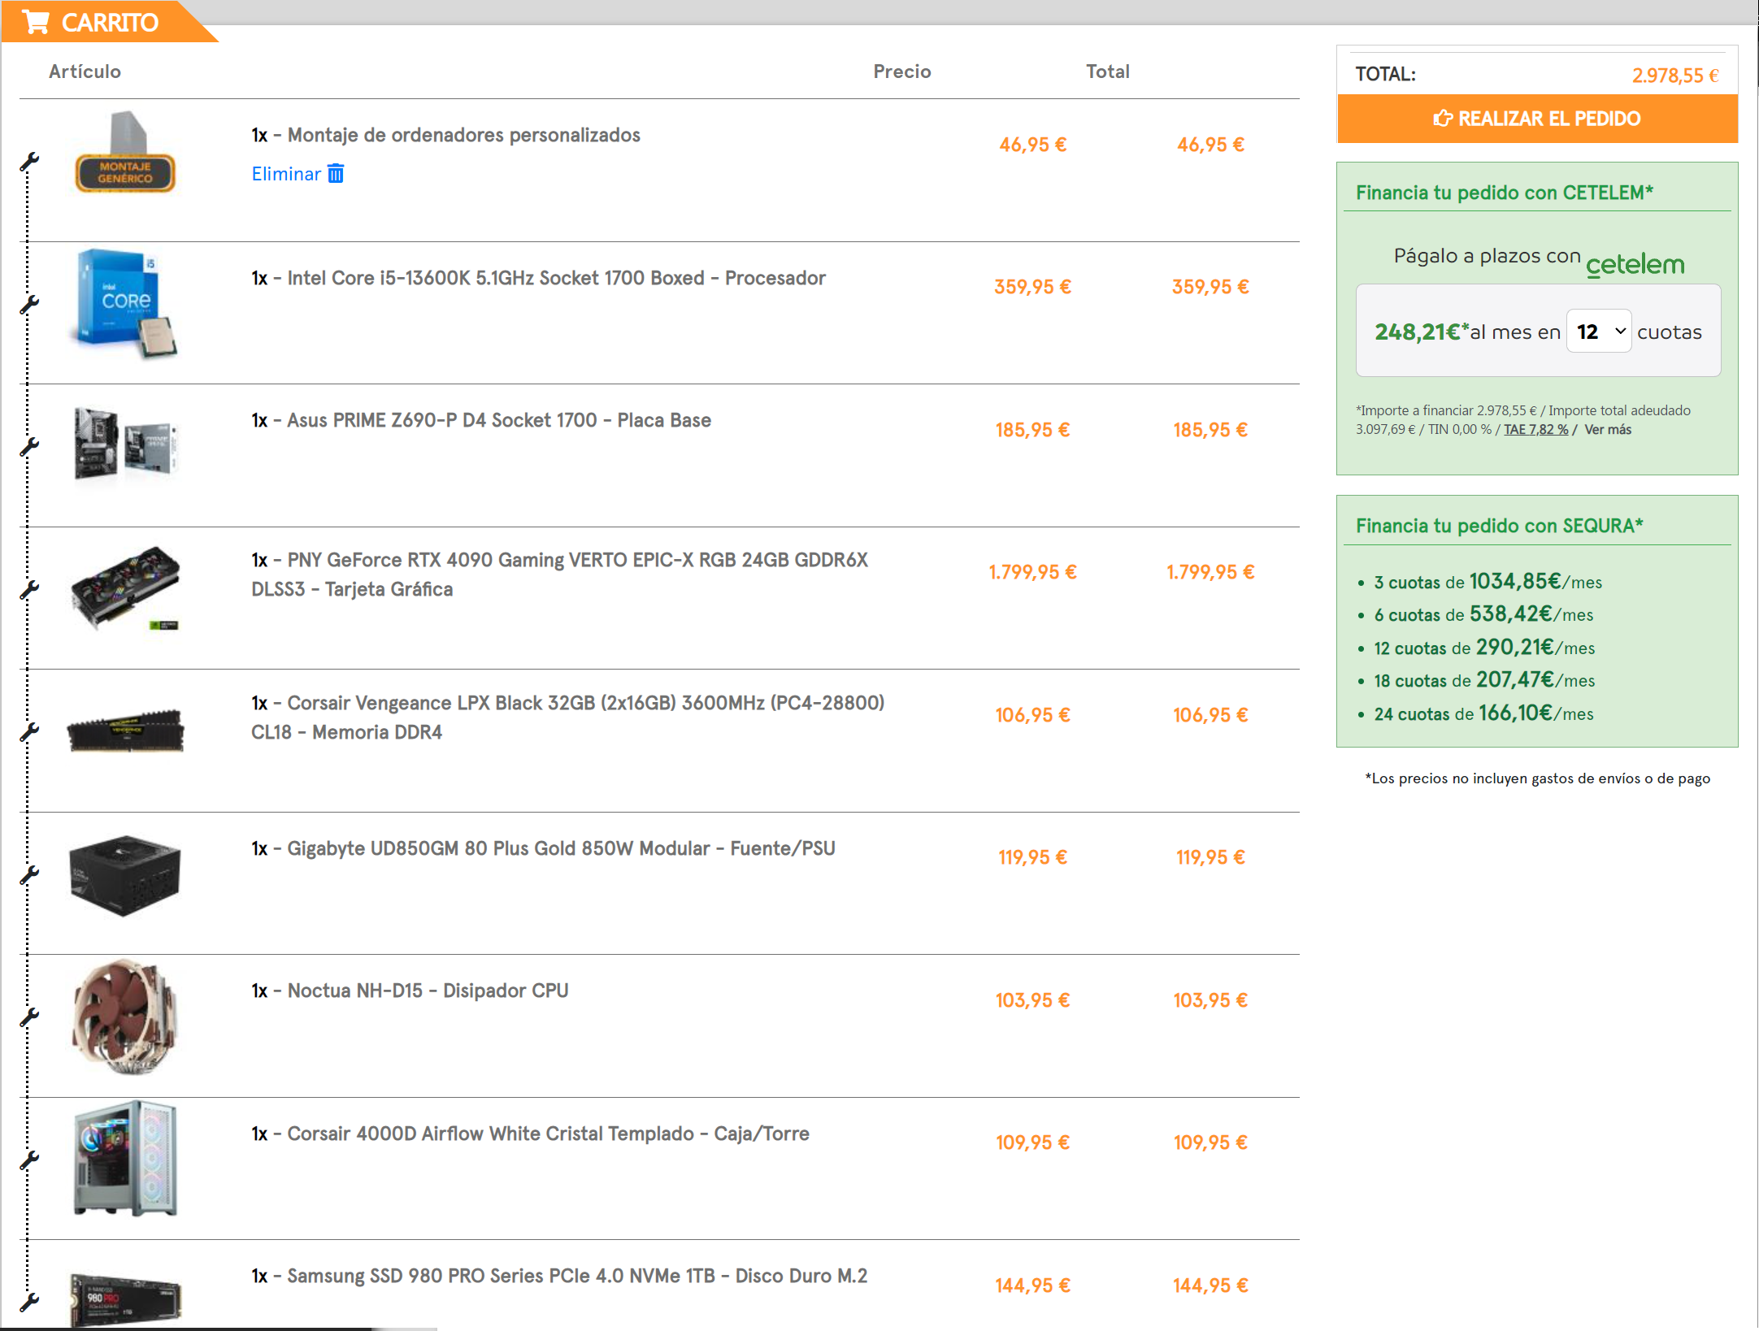The width and height of the screenshot is (1759, 1331).
Task: Open the Asus PRIME motherboard thumbnail
Action: [125, 443]
